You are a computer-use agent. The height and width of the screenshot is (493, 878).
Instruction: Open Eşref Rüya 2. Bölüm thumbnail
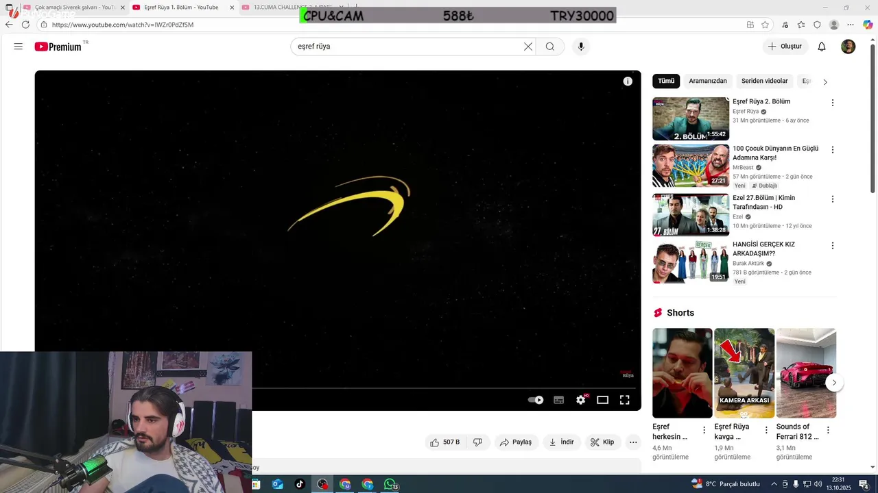[691, 118]
